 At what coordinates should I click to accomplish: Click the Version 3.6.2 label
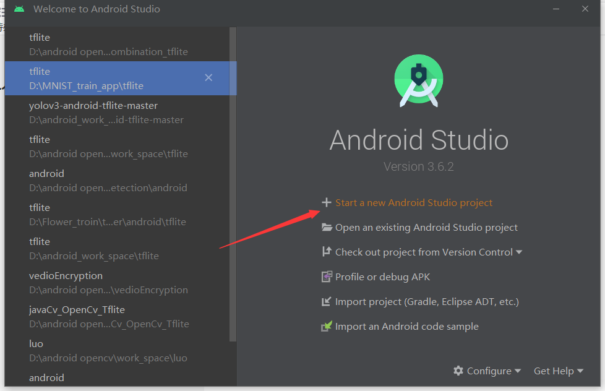click(419, 166)
